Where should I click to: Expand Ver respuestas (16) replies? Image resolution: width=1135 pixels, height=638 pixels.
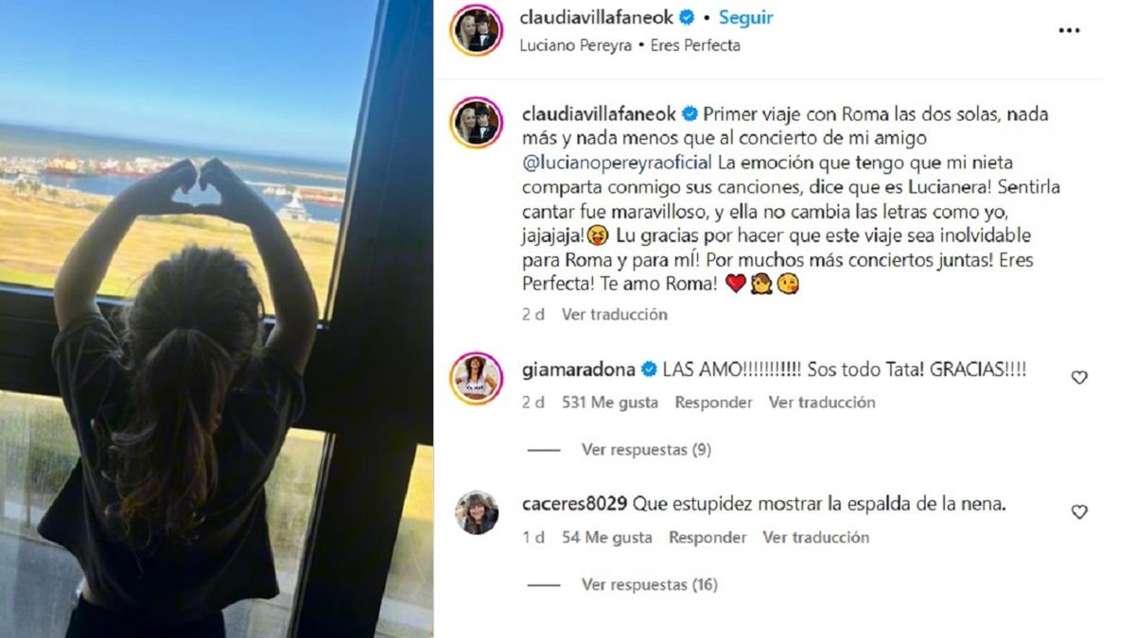[x=650, y=584]
